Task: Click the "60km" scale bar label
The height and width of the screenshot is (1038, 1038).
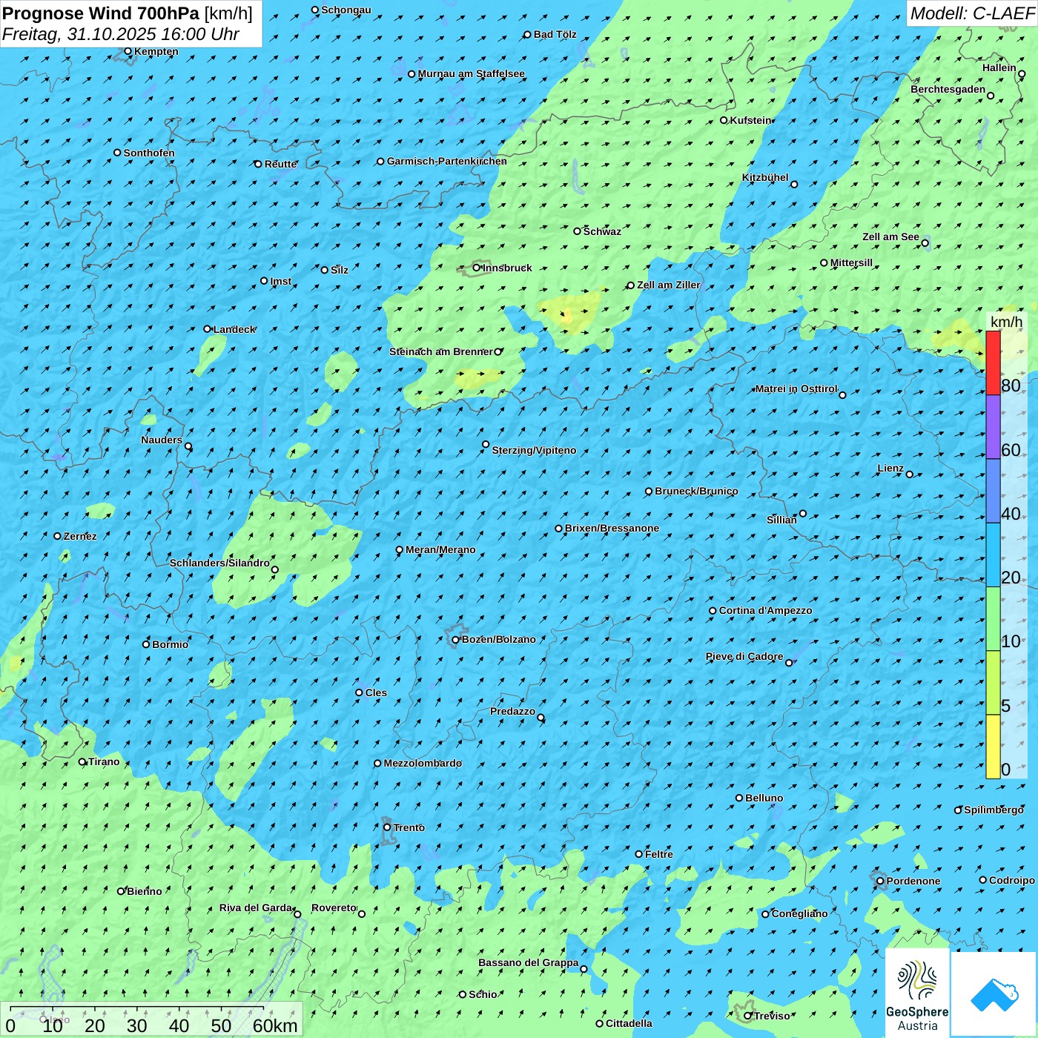Action: [275, 1025]
